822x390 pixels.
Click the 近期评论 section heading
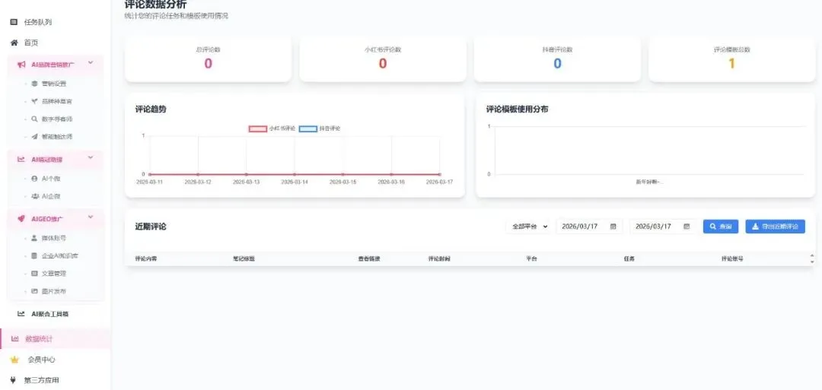pyautogui.click(x=151, y=227)
